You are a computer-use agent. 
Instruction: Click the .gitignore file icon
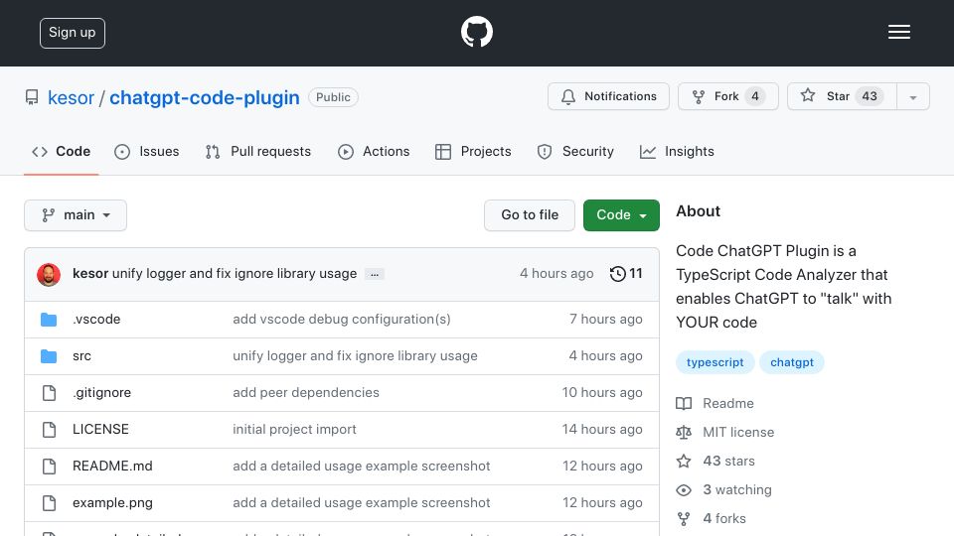click(x=49, y=393)
